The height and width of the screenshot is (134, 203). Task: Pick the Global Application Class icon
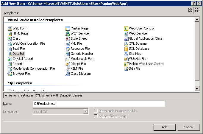(x=126, y=38)
